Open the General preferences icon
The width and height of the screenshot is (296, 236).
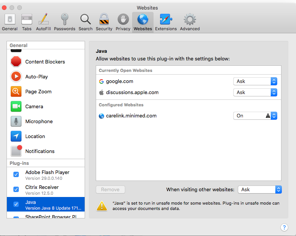point(10,19)
